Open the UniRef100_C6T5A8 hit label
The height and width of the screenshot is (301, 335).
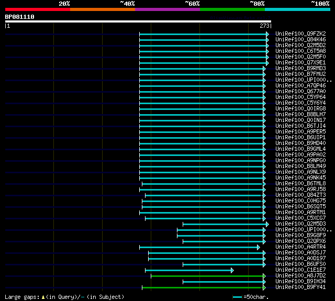[x=300, y=51]
